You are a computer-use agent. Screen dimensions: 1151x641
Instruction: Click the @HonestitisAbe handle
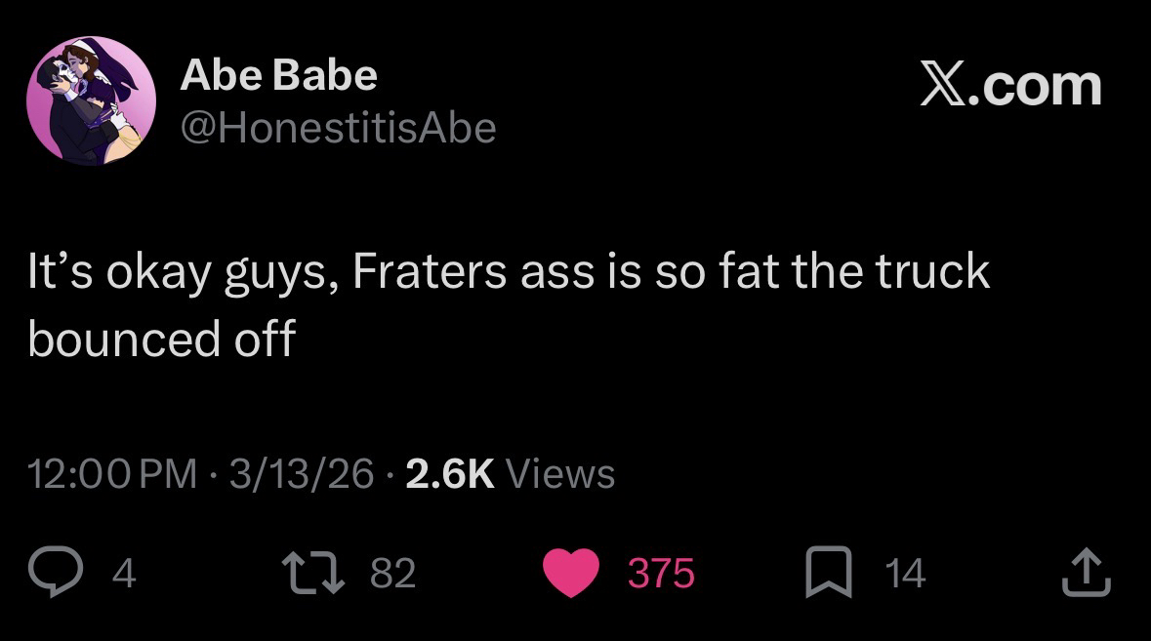338,128
